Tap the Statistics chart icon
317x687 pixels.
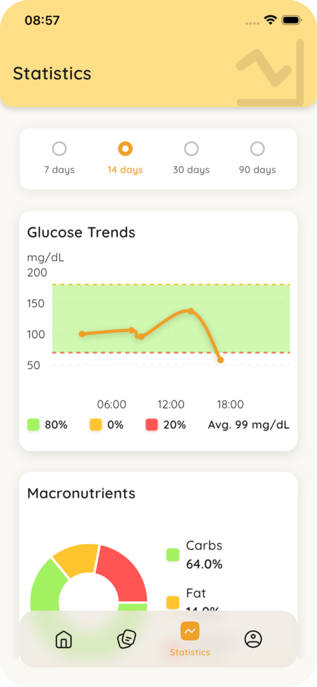[x=190, y=631]
